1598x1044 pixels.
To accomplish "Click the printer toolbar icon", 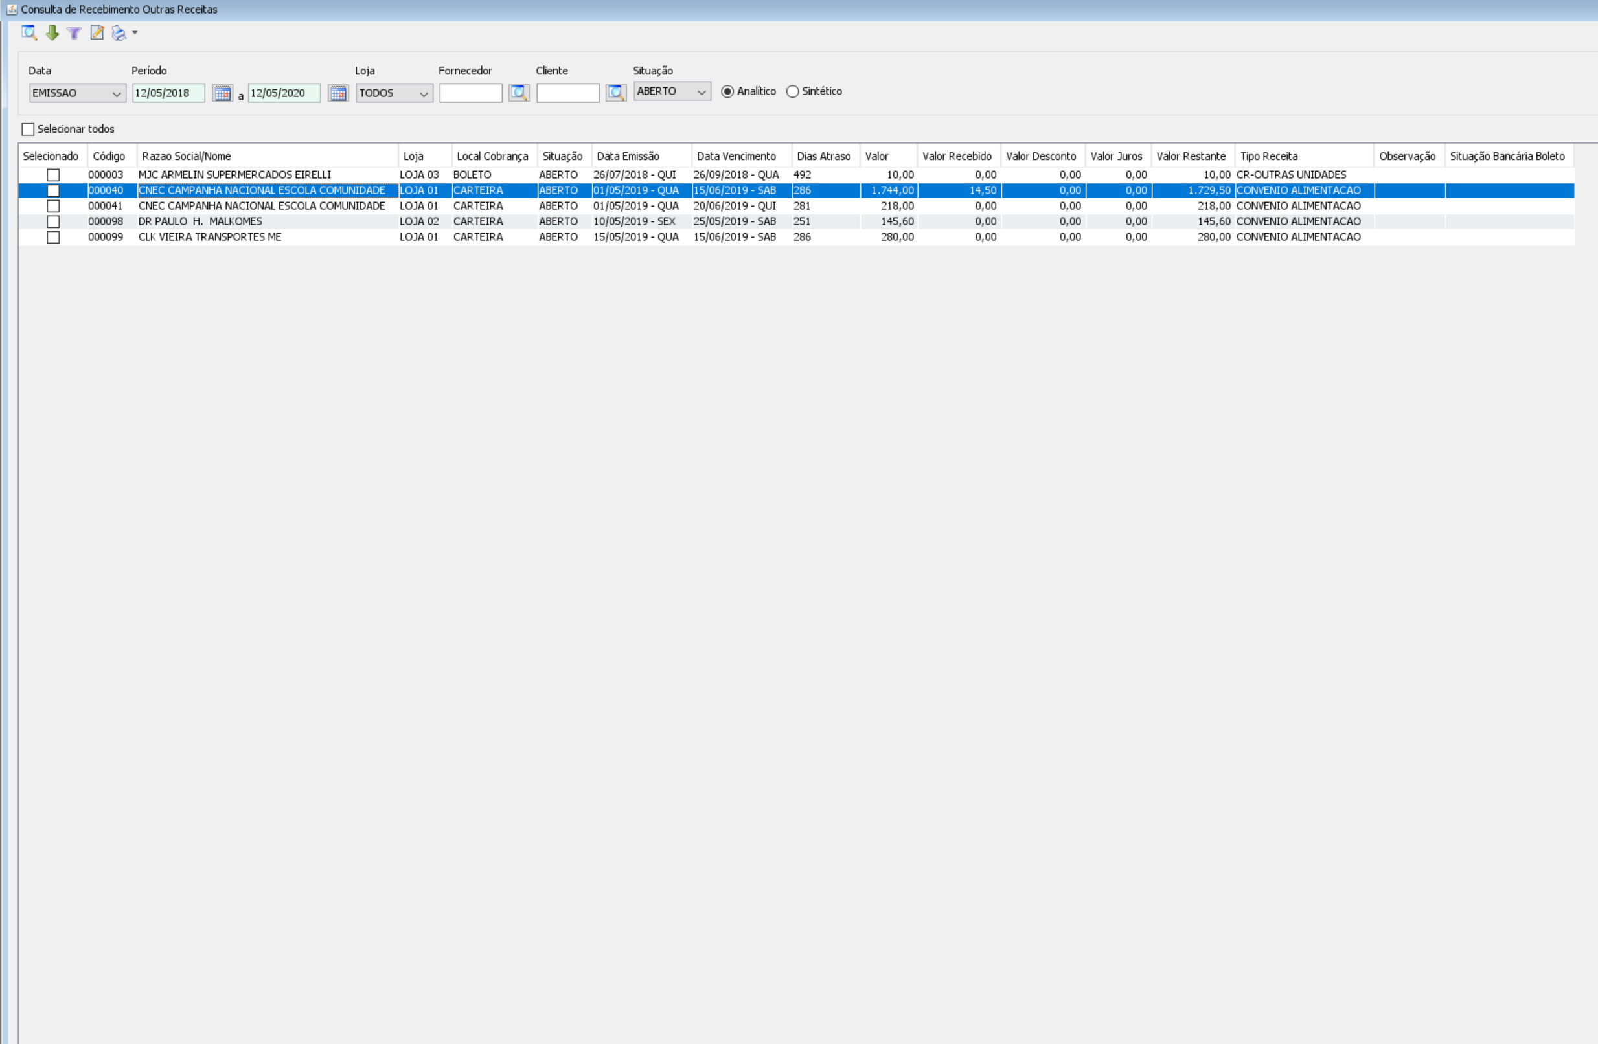I will click(x=119, y=32).
